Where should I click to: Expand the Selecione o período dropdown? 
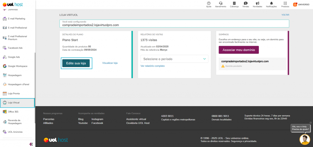pyautogui.click(x=175, y=59)
